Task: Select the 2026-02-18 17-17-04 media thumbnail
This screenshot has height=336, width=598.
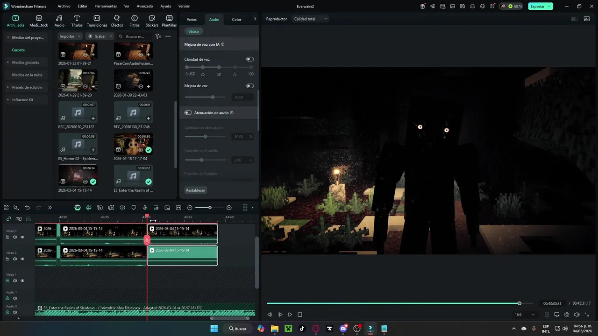Action: tap(133, 144)
